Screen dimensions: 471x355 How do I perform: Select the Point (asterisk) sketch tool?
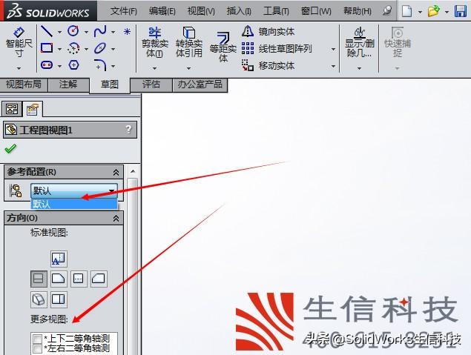[x=127, y=31]
